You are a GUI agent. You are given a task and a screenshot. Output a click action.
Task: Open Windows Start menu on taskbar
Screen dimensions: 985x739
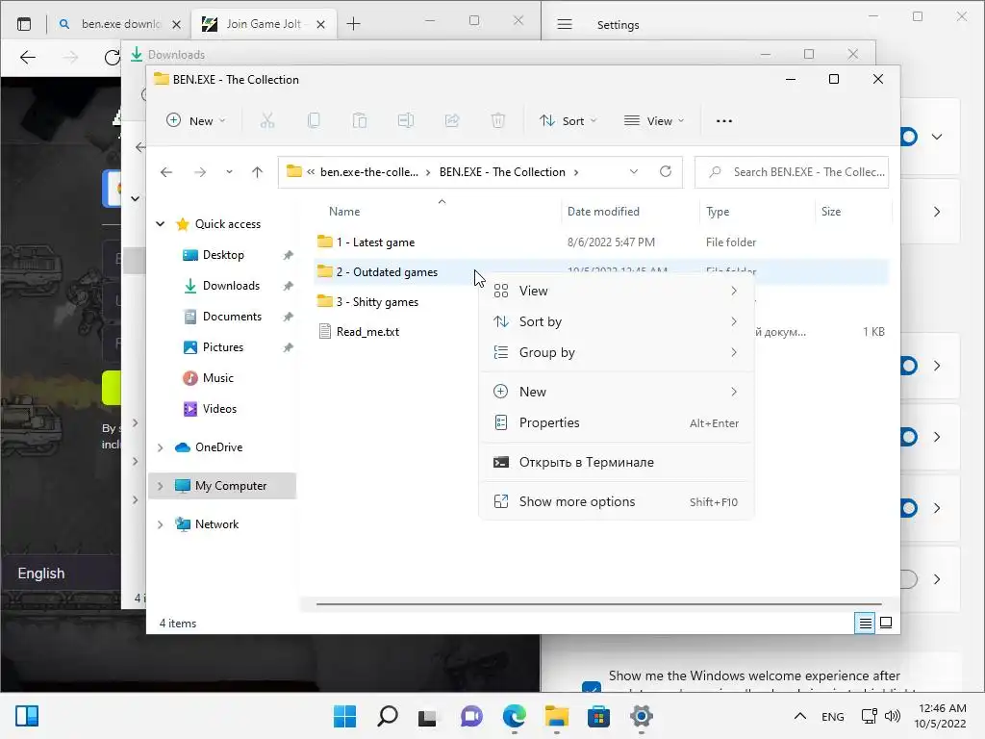tap(344, 716)
